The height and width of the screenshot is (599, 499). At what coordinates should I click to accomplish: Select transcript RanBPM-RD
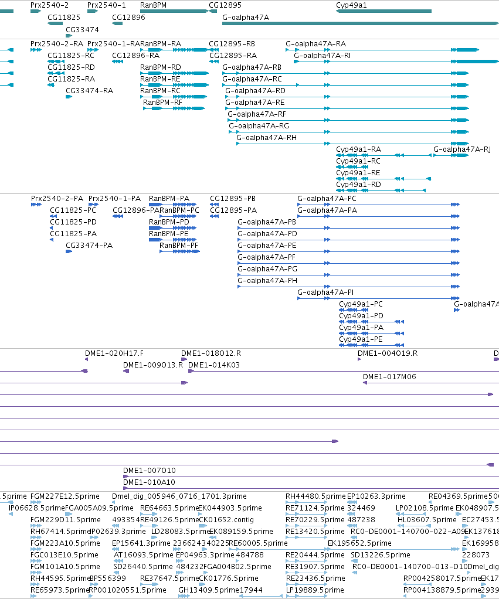point(161,67)
